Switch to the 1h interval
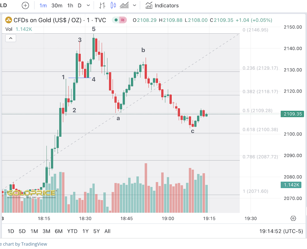 (70, 5)
